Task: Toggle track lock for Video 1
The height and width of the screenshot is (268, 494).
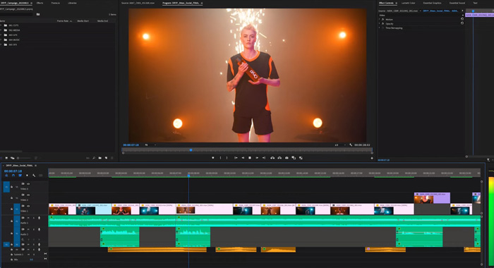Action: pyautogui.click(x=12, y=209)
